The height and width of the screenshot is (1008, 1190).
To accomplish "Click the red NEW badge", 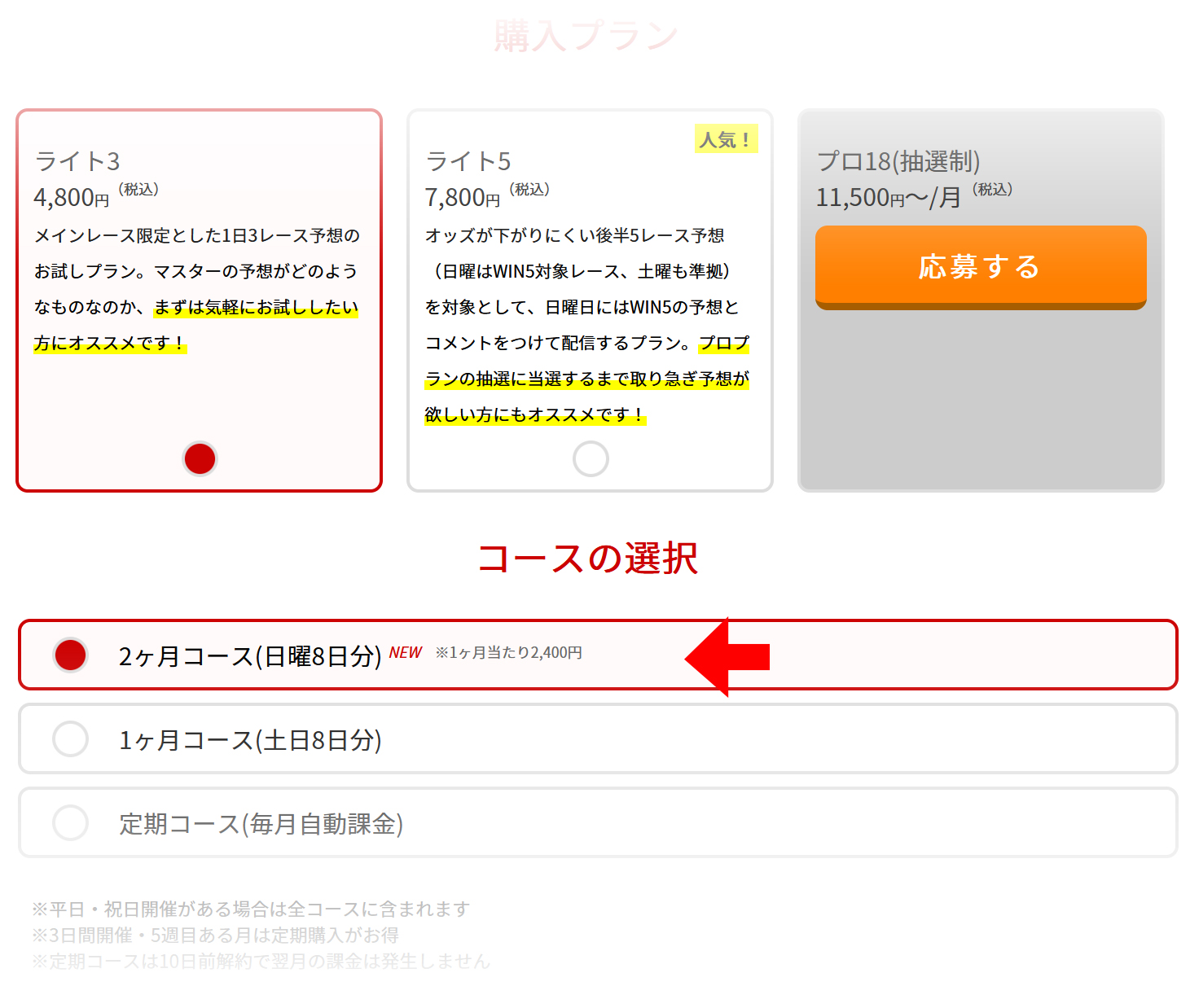I will click(405, 652).
